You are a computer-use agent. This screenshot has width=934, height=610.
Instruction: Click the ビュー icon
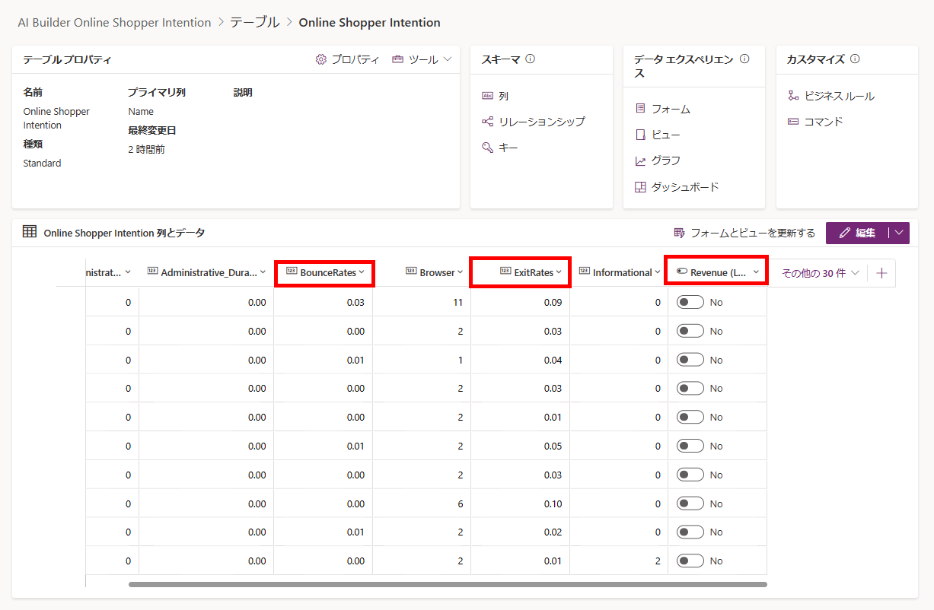(x=640, y=135)
